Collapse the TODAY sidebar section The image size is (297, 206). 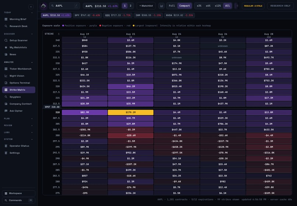point(18,13)
